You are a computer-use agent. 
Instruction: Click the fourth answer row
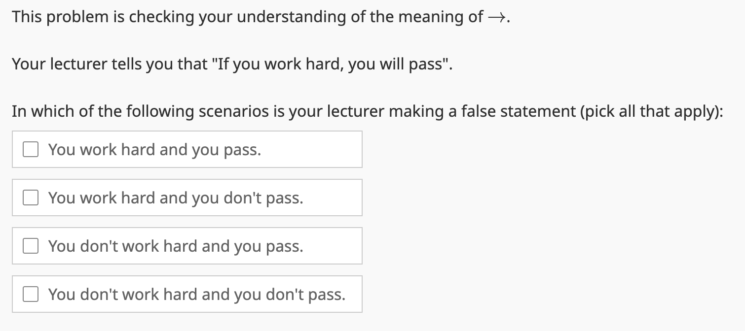point(186,294)
